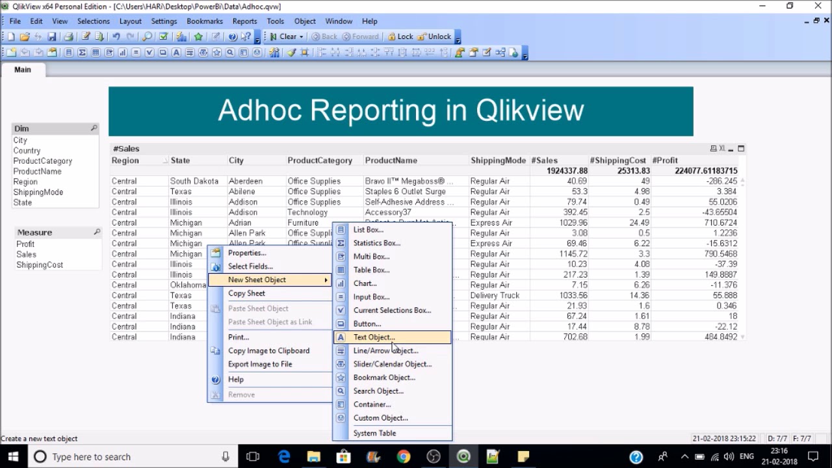The width and height of the screenshot is (832, 468).
Task: Click the Windows taskbar search box
Action: pos(133,457)
